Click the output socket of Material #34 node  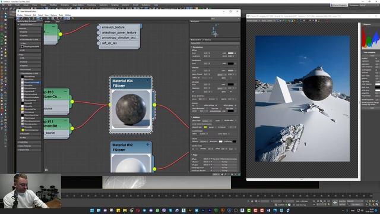point(154,105)
